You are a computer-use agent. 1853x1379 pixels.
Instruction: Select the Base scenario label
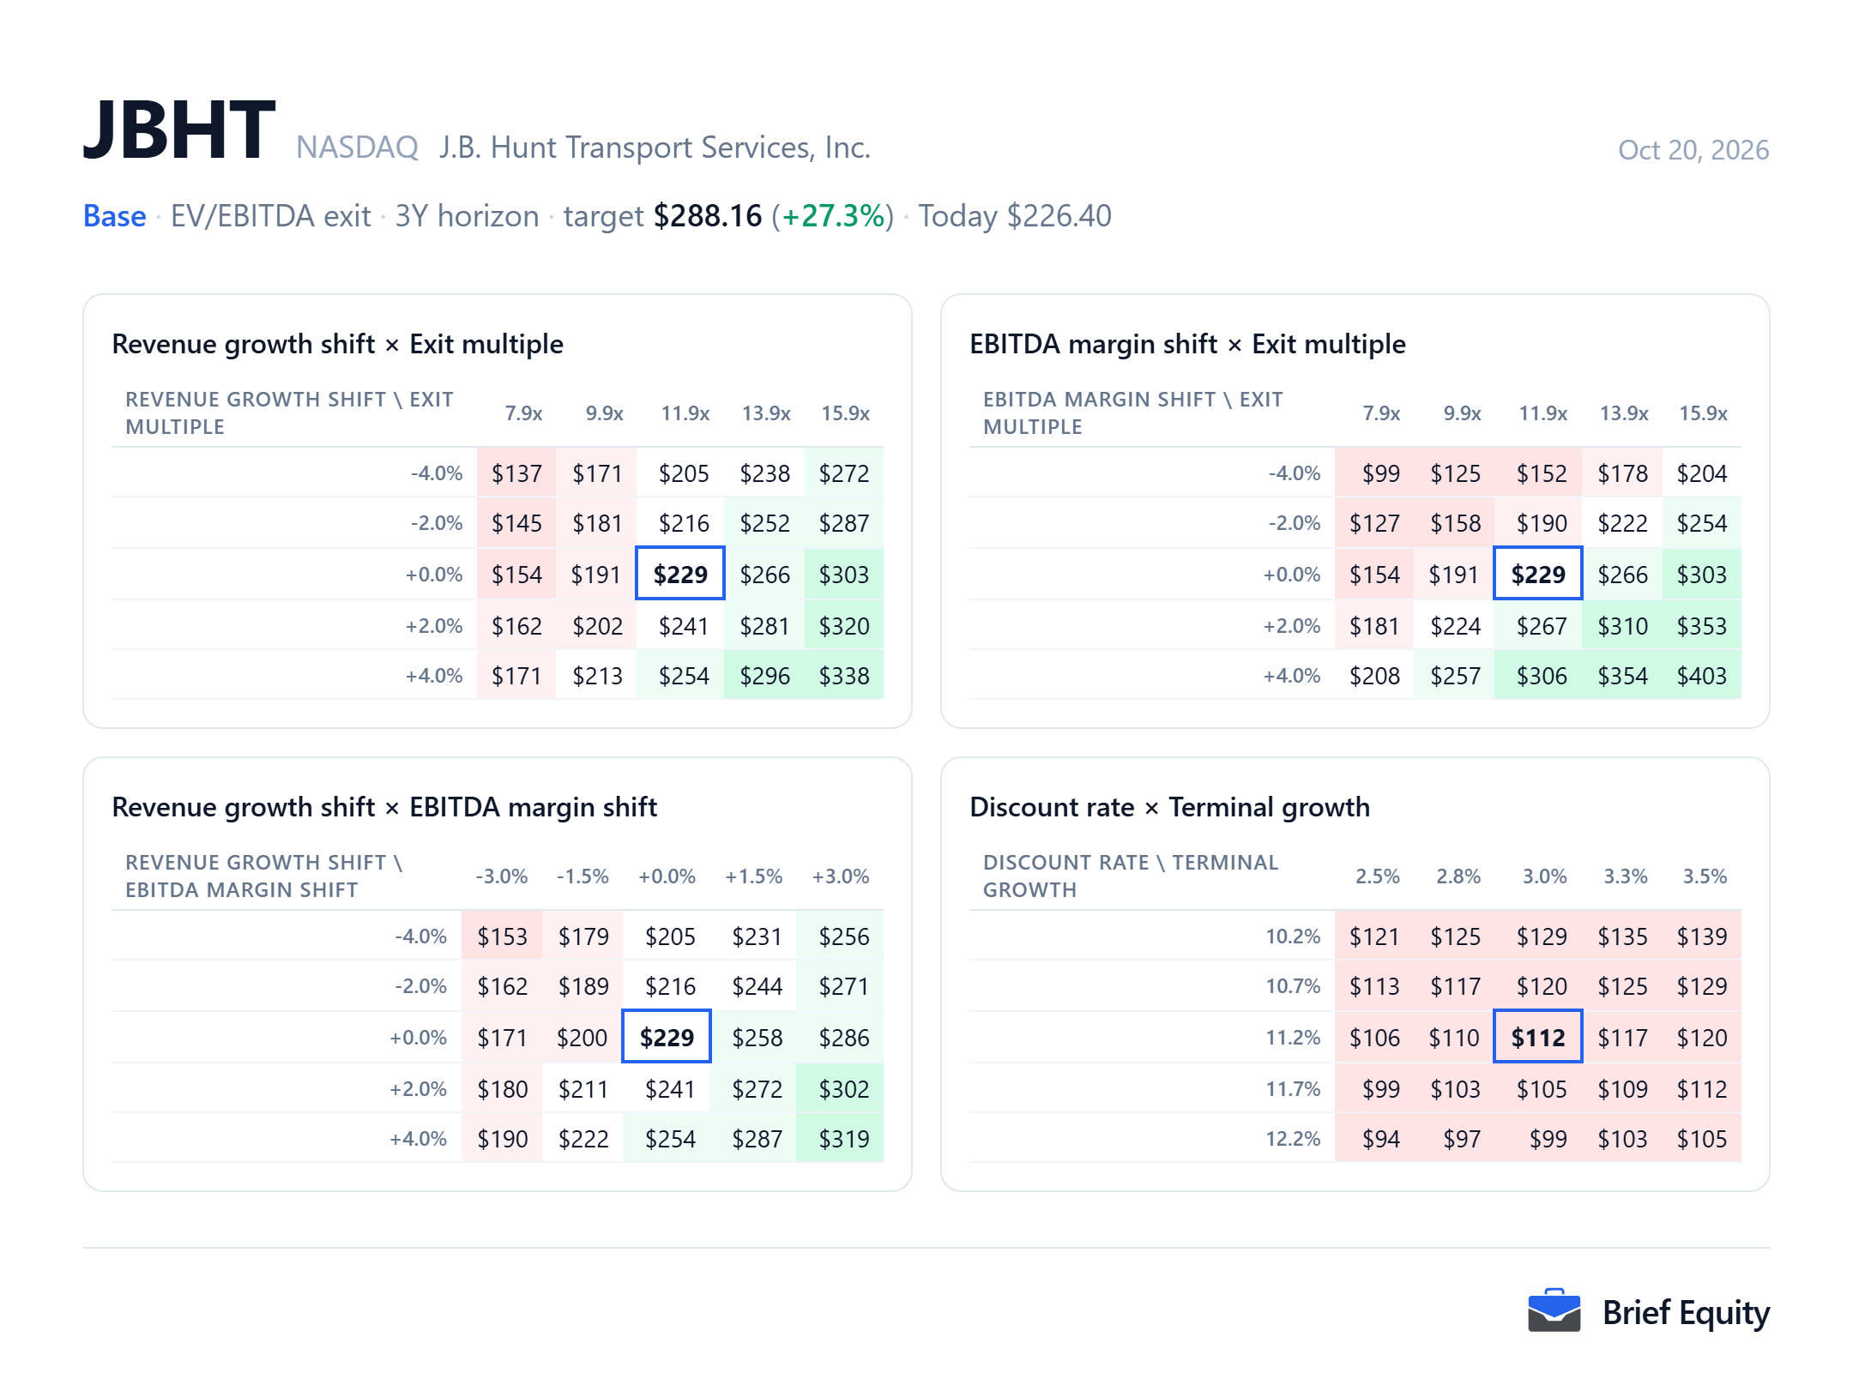114,216
